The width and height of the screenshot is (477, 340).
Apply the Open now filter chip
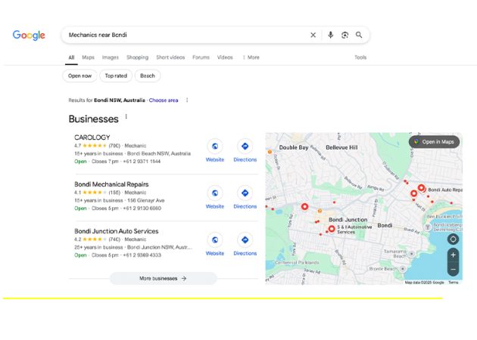click(79, 76)
